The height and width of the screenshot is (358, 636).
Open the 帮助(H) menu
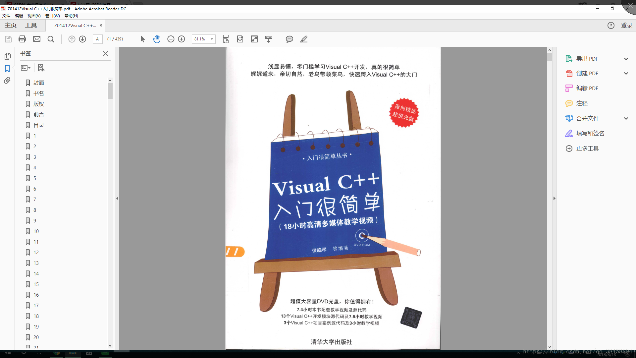pos(71,16)
